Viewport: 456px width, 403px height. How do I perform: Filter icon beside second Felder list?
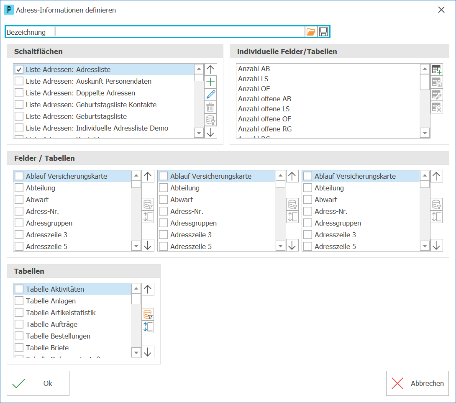coord(292,204)
